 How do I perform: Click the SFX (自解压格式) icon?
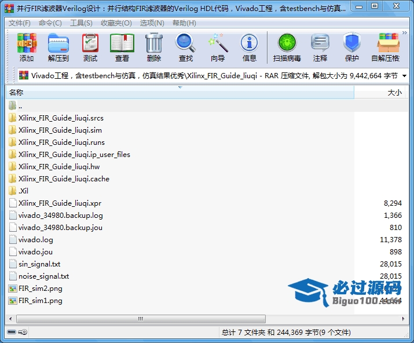point(388,43)
